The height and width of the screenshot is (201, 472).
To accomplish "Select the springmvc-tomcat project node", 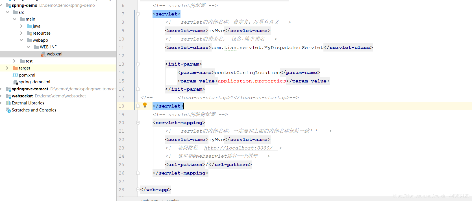I will point(30,89).
